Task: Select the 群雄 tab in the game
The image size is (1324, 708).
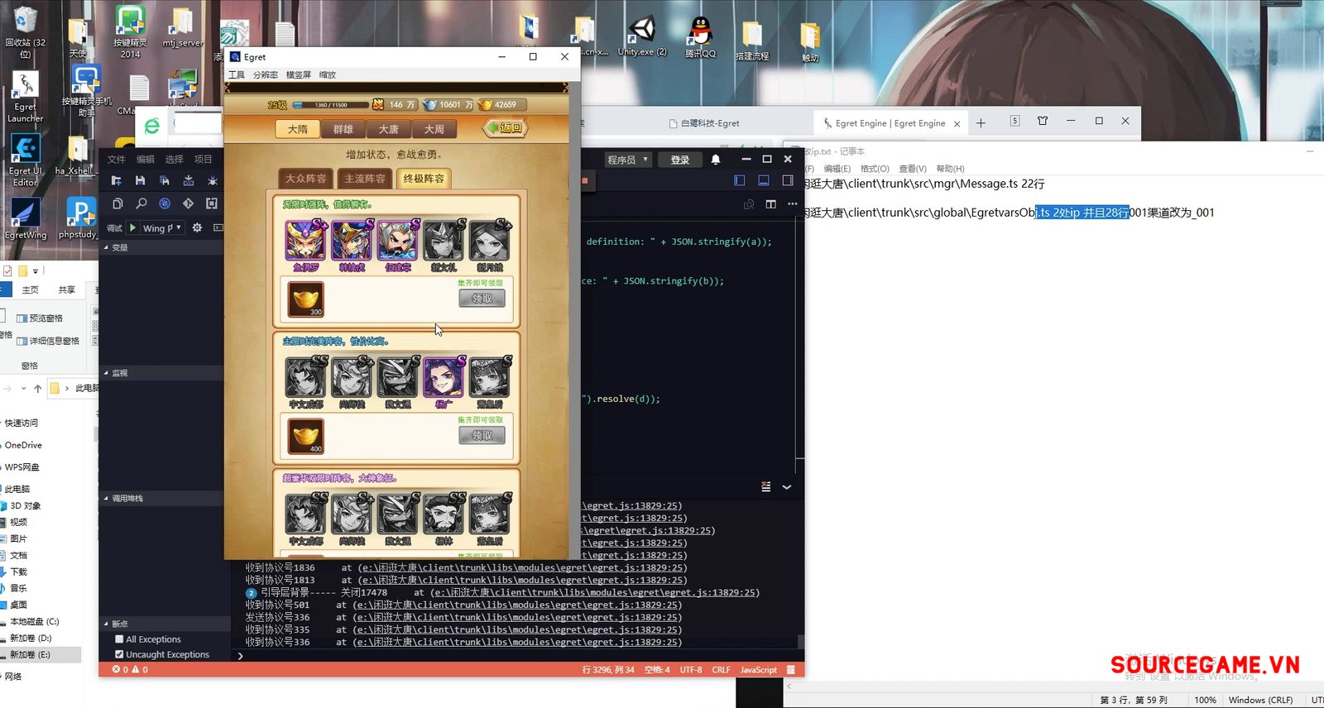Action: pos(343,129)
